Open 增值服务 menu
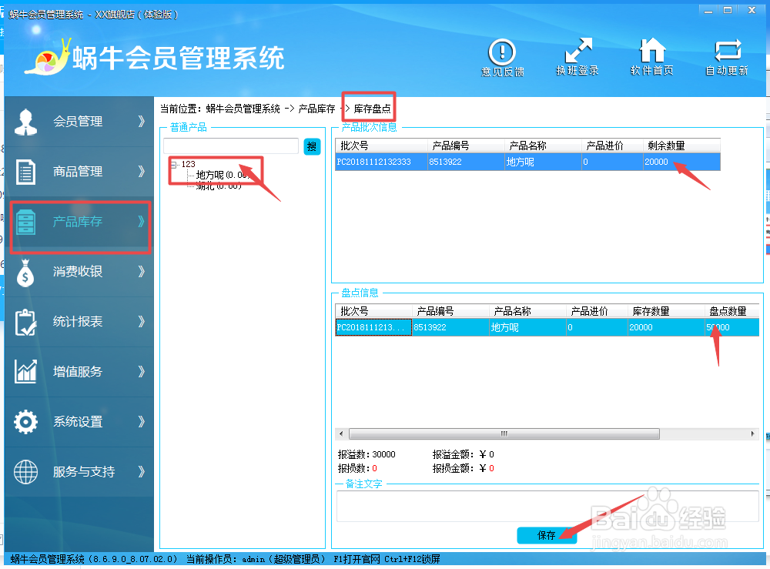The image size is (770, 569). (78, 372)
